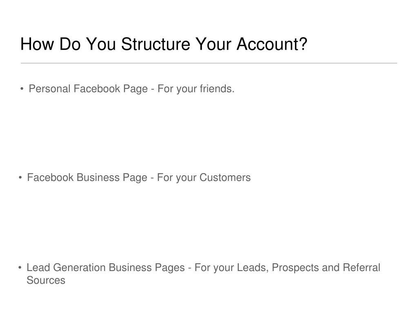This screenshot has width=418, height=313.
Task: Click the word "Customers" in the second bullet
Action: tap(225, 178)
